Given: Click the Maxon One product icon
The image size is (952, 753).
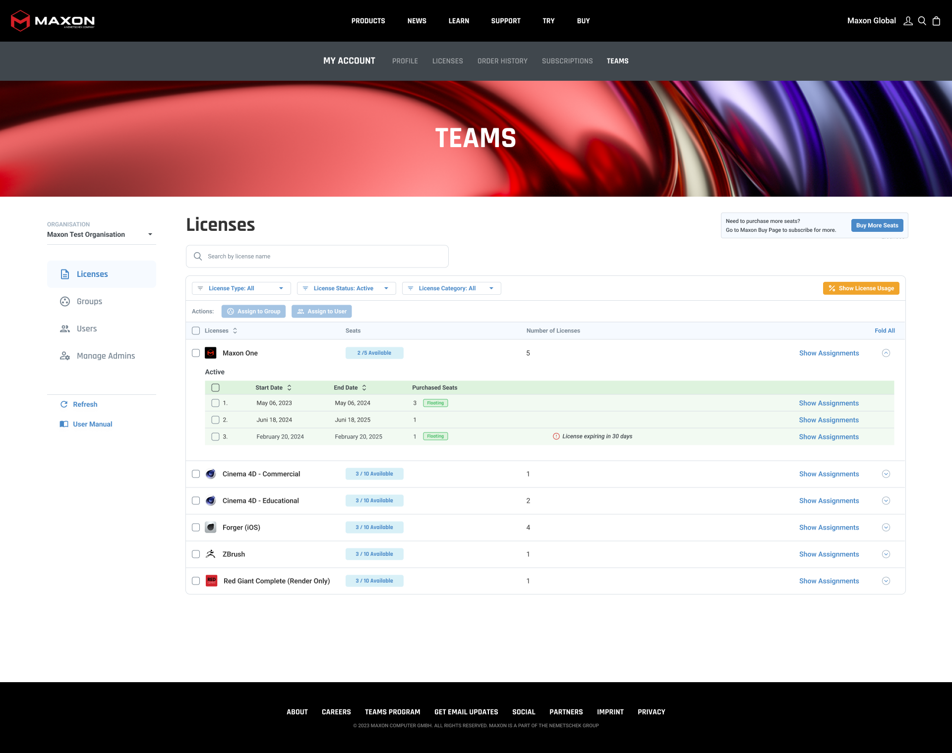Looking at the screenshot, I should 211,353.
